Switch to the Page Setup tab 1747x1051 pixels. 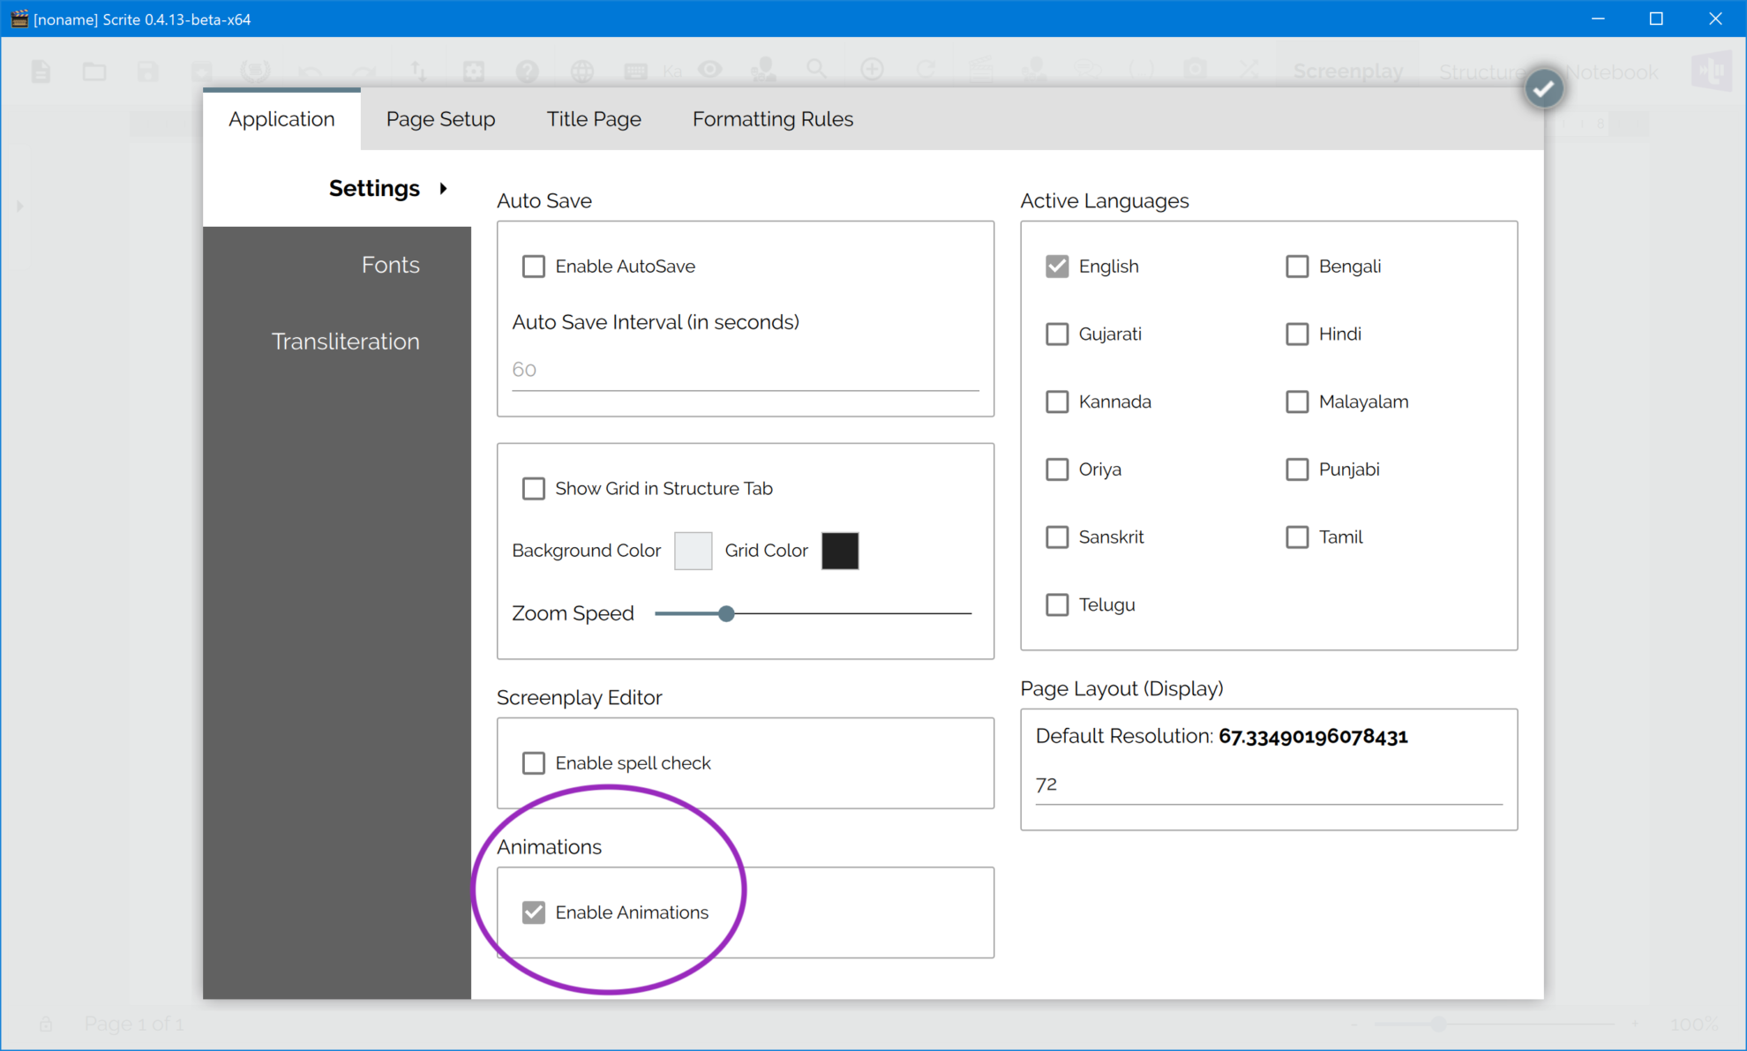point(440,118)
